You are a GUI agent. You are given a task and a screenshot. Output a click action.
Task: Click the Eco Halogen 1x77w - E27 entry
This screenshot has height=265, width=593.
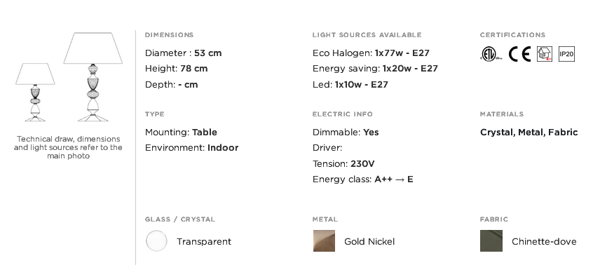click(371, 53)
